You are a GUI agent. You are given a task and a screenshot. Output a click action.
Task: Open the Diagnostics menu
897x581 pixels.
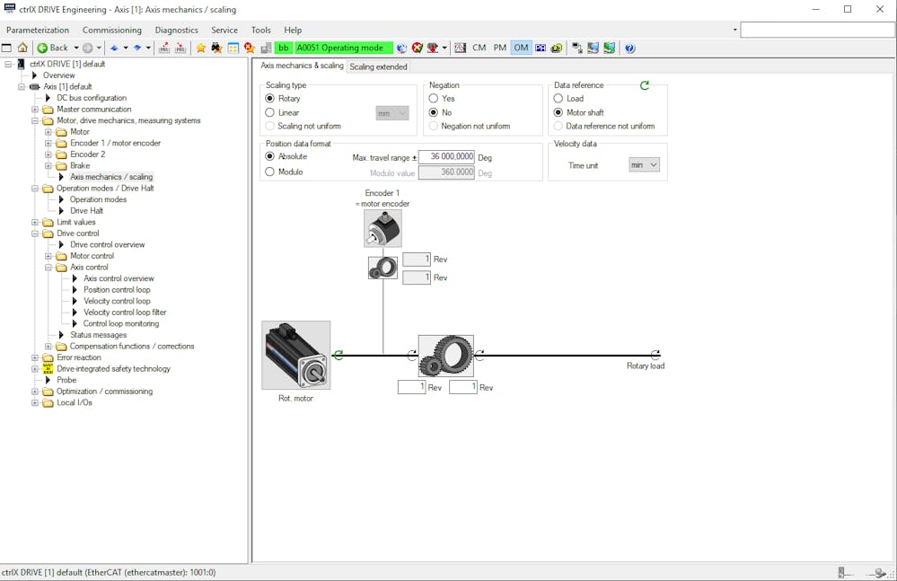coord(176,30)
